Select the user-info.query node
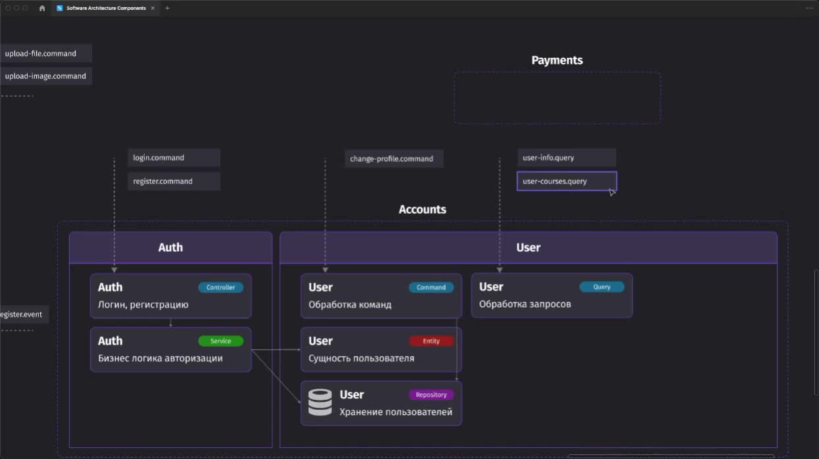 point(567,158)
